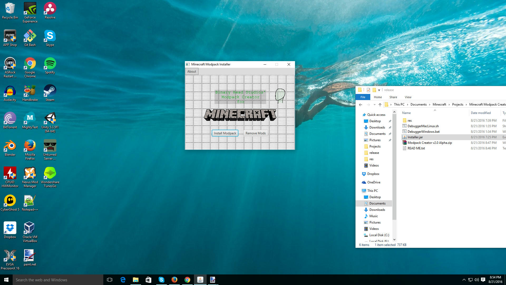Viewport: 506px width, 285px height.
Task: Select DebuggerMacLinux.sh in file list
Action: click(x=423, y=126)
